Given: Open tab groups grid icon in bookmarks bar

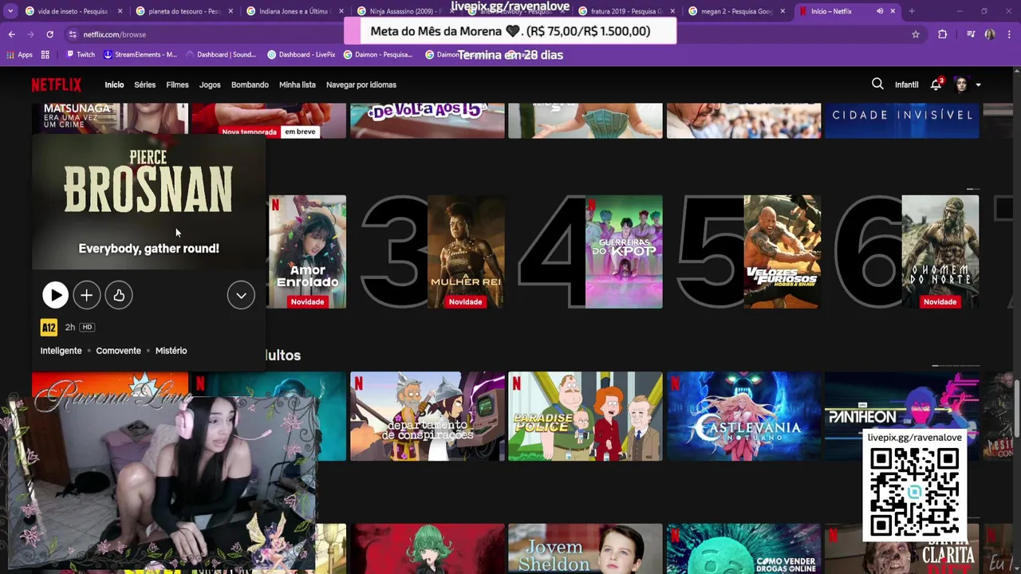Looking at the screenshot, I should pyautogui.click(x=45, y=54).
